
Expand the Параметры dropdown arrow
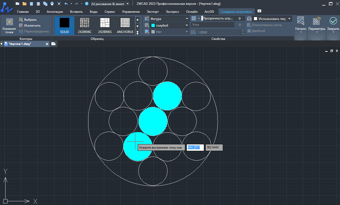[317, 32]
